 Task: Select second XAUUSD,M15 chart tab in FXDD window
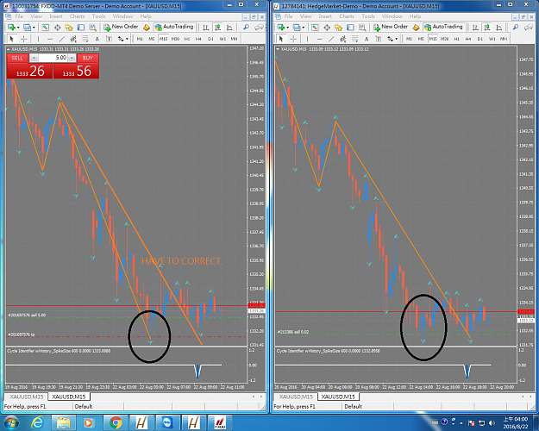point(69,397)
